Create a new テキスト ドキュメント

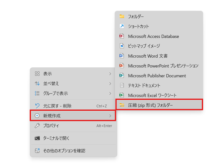(144, 86)
